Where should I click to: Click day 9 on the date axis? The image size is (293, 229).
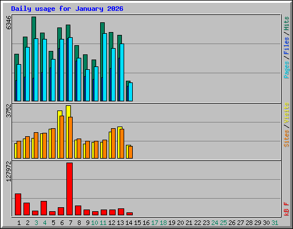click(x=88, y=223)
